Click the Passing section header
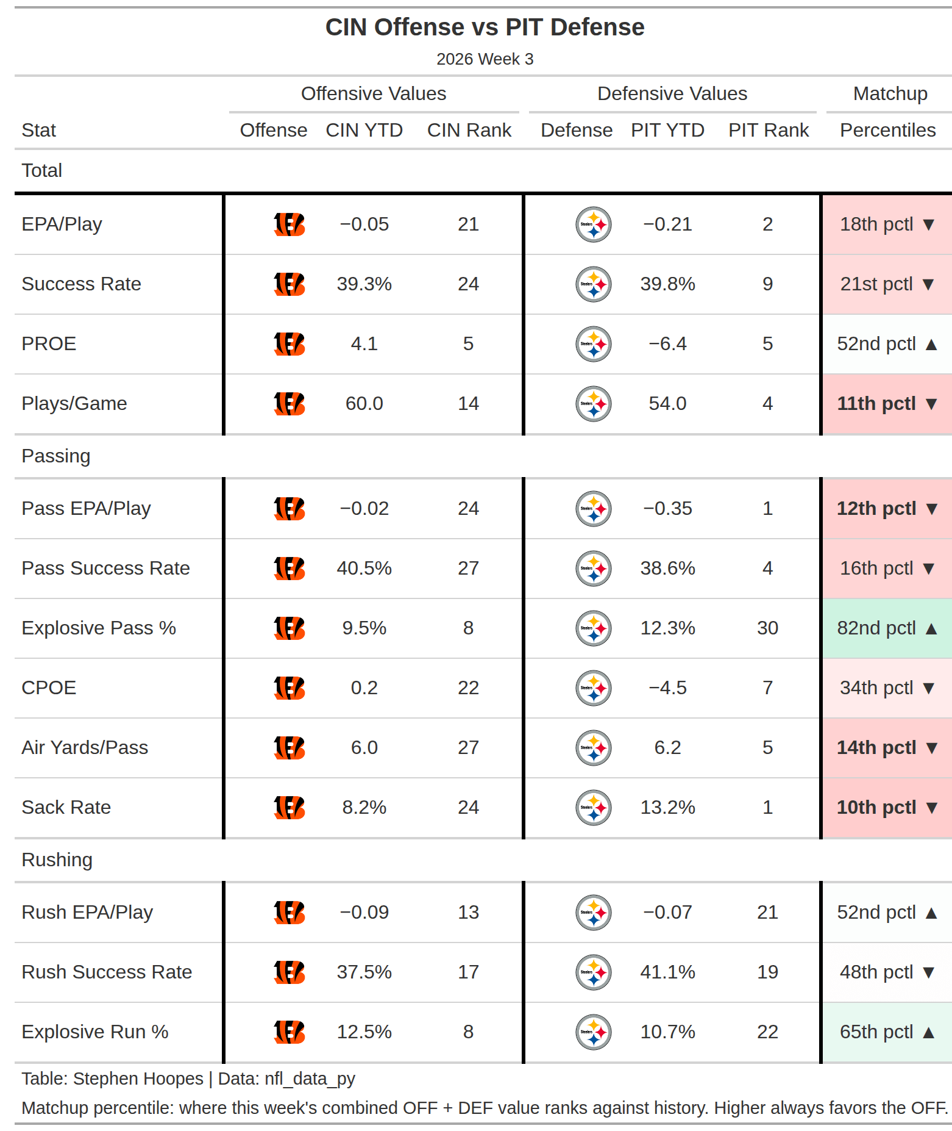Viewport: 952px width, 1131px height. coord(56,456)
